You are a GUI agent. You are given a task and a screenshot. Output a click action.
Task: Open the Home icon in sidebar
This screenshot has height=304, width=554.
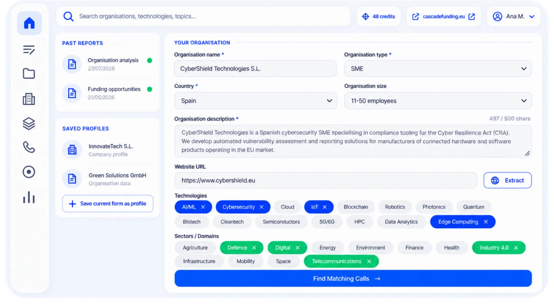tap(29, 23)
